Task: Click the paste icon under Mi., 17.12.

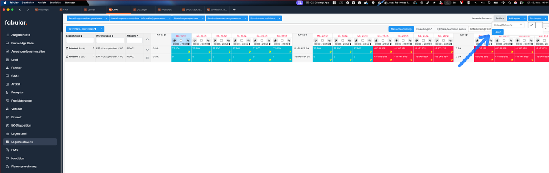Action: click(x=208, y=40)
